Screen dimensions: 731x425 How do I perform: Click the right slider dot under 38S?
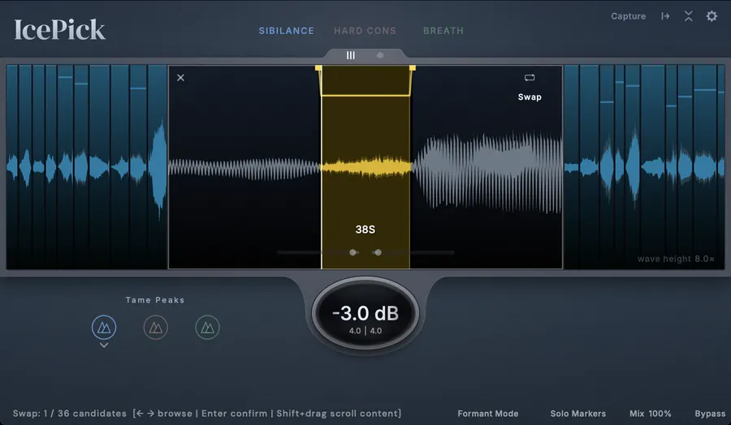(x=378, y=252)
